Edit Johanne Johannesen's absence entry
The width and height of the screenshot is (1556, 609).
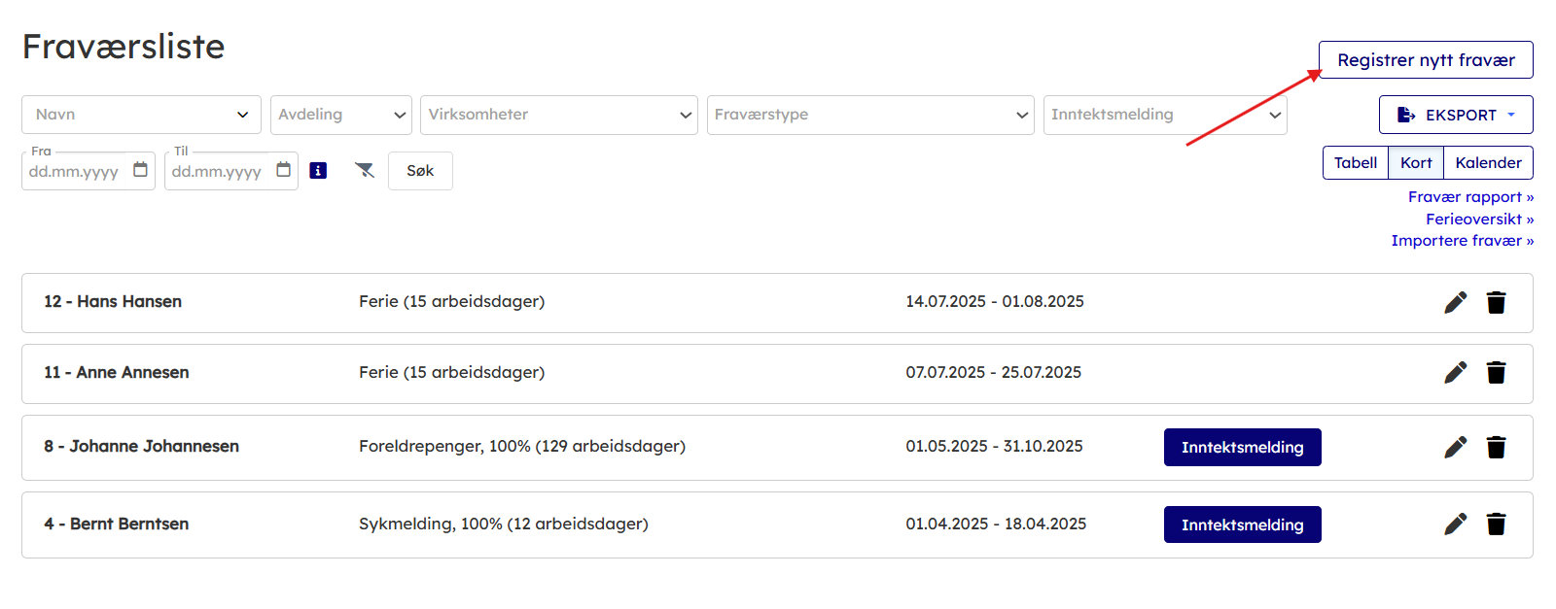pyautogui.click(x=1455, y=447)
